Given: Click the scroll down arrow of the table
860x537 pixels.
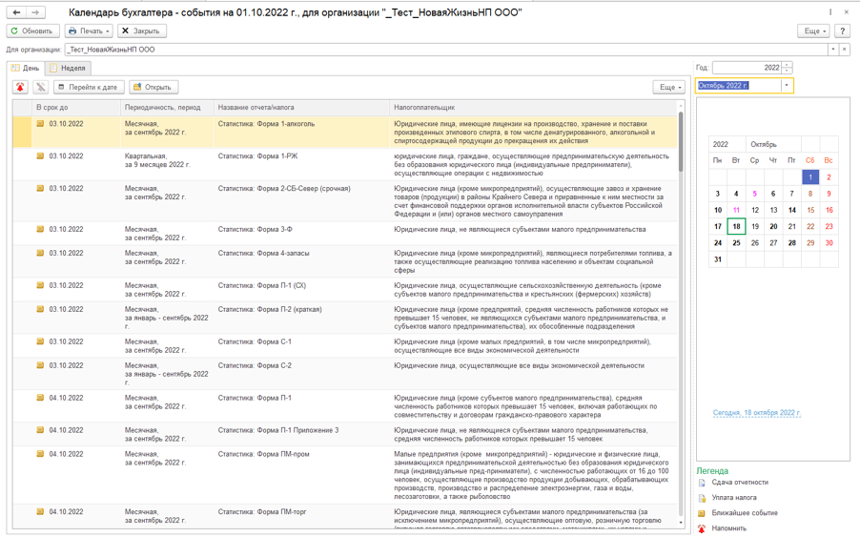Looking at the screenshot, I should click(x=681, y=523).
